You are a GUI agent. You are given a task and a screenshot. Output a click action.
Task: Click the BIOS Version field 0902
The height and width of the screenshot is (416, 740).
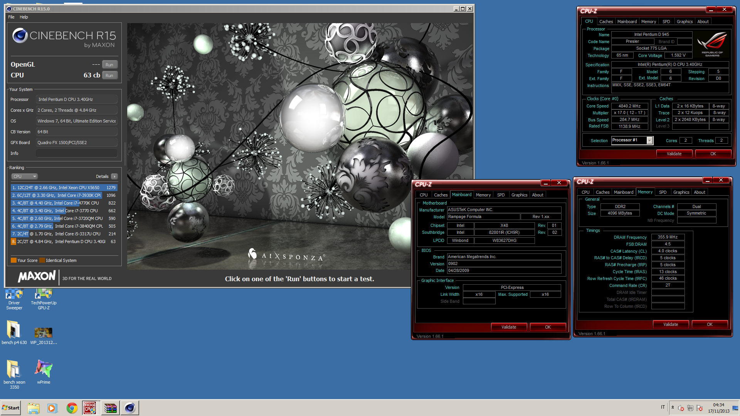tap(504, 264)
